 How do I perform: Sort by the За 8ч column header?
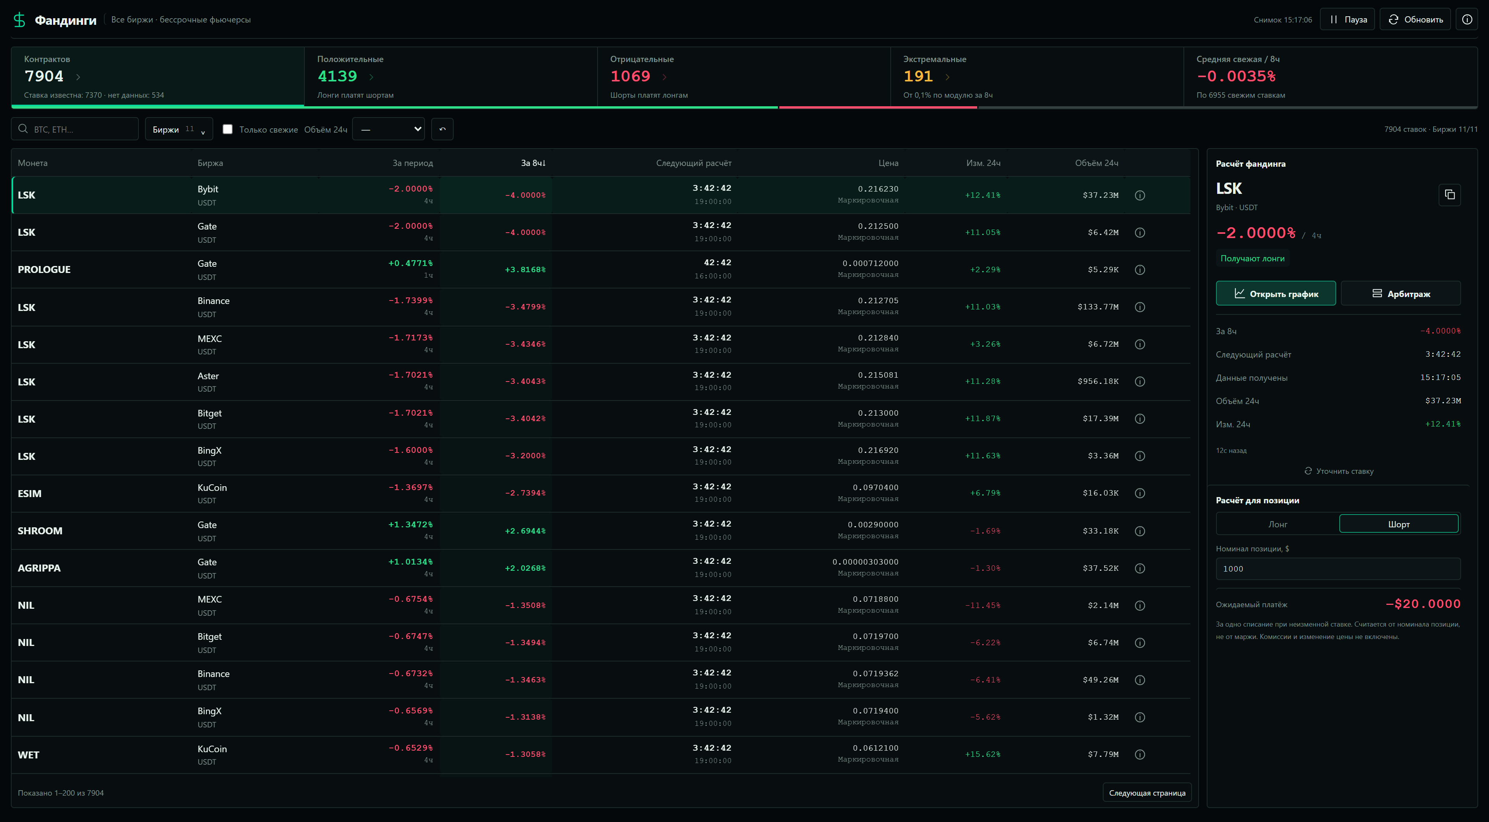pos(533,163)
